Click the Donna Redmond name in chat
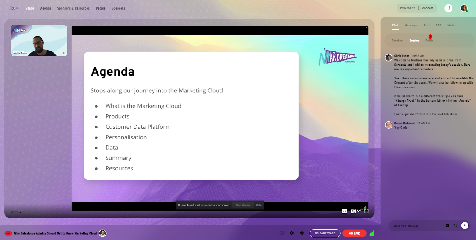The image size is (476, 240). pos(404,123)
